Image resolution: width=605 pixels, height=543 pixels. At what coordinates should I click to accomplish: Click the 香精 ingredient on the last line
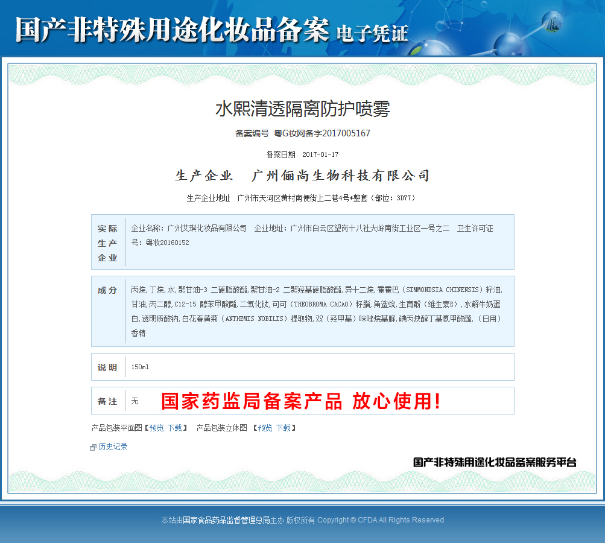pyautogui.click(x=139, y=333)
